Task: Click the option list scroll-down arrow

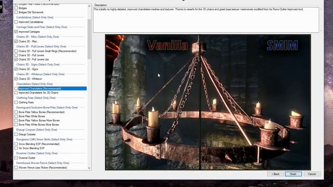Action: tap(89, 168)
